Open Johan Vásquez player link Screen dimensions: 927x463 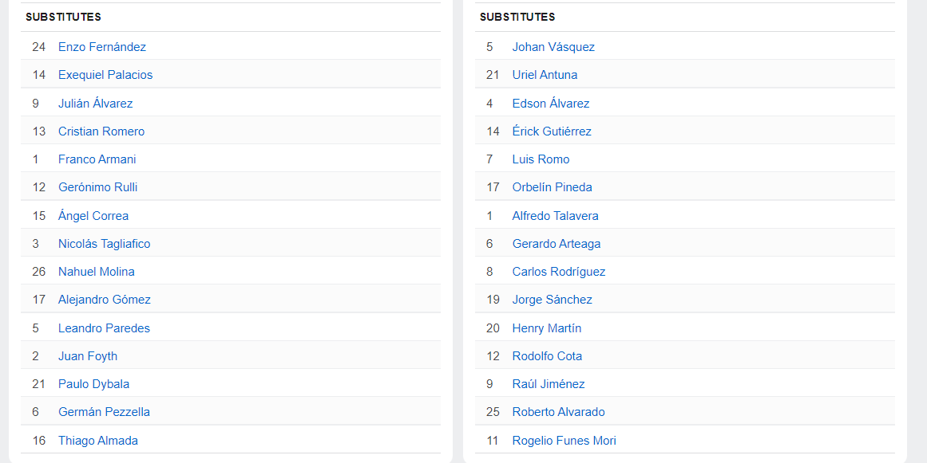coord(553,46)
